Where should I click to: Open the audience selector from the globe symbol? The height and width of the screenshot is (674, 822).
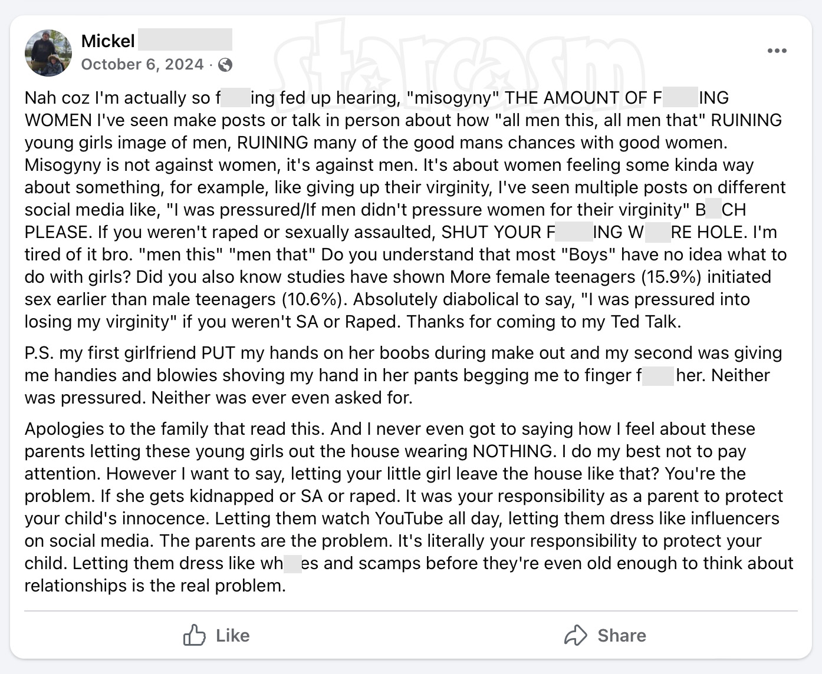226,65
